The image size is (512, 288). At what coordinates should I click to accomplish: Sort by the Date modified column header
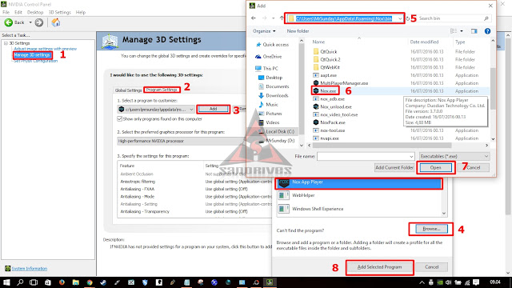[424, 42]
